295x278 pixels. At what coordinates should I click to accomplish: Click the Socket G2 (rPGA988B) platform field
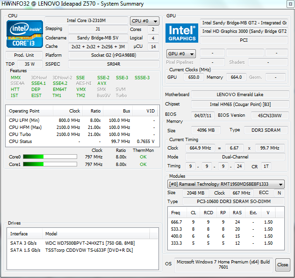pyautogui.click(x=114, y=55)
